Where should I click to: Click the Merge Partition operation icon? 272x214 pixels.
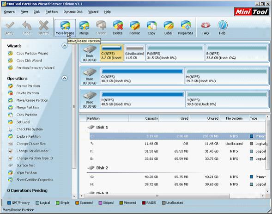(10, 108)
